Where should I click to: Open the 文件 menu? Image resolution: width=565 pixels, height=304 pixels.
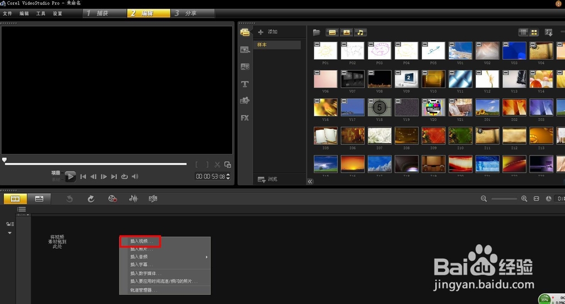(7, 14)
